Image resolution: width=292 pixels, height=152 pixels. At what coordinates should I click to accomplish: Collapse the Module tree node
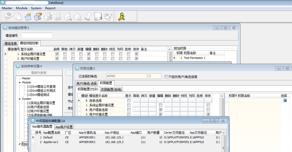(20, 82)
